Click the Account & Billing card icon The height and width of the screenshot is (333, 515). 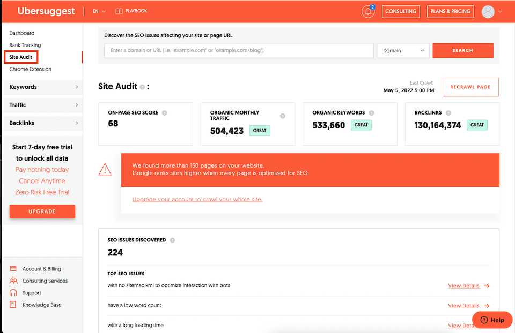click(x=12, y=268)
